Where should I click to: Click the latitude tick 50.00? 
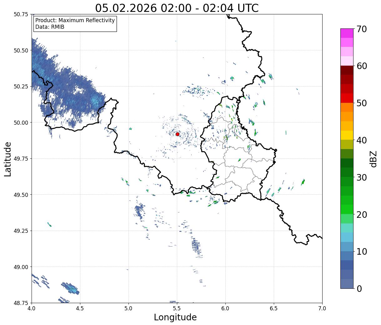click(x=21, y=122)
